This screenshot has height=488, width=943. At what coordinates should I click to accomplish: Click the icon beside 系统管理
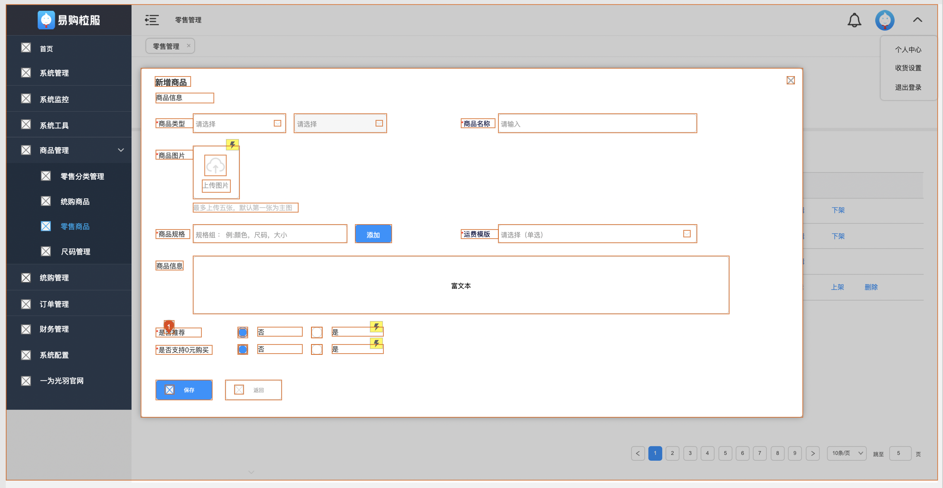pyautogui.click(x=26, y=73)
